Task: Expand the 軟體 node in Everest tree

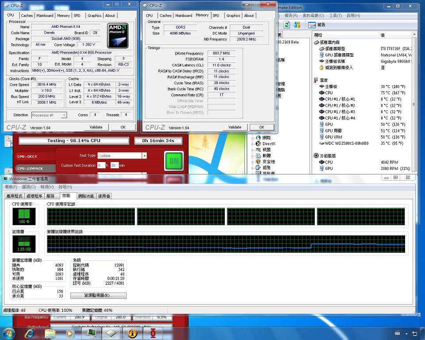Action: [x=252, y=156]
